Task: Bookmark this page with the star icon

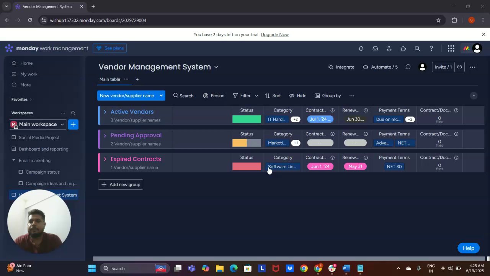Action: click(x=438, y=20)
